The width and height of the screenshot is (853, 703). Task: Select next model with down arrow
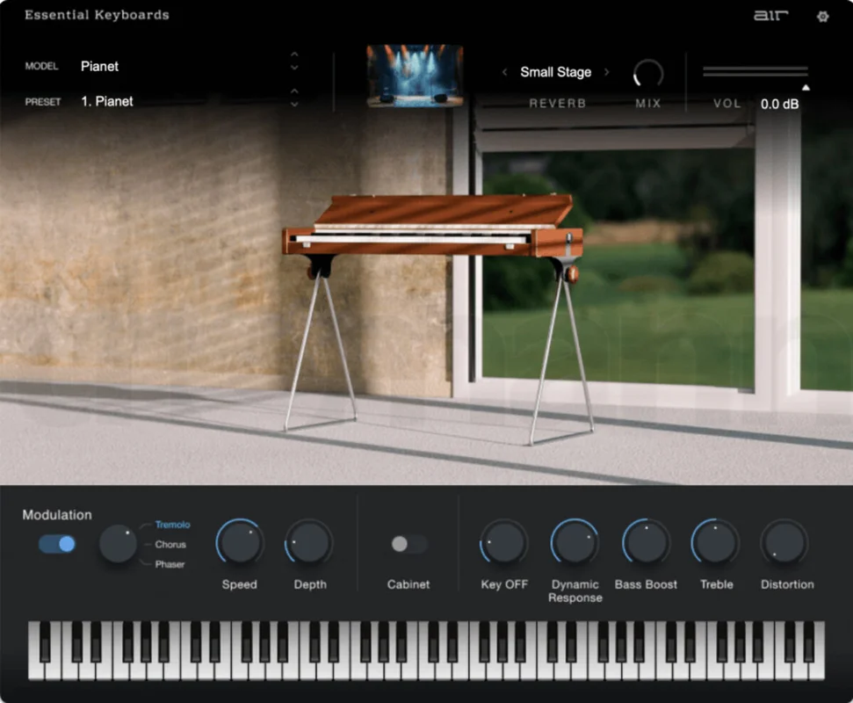pos(294,68)
